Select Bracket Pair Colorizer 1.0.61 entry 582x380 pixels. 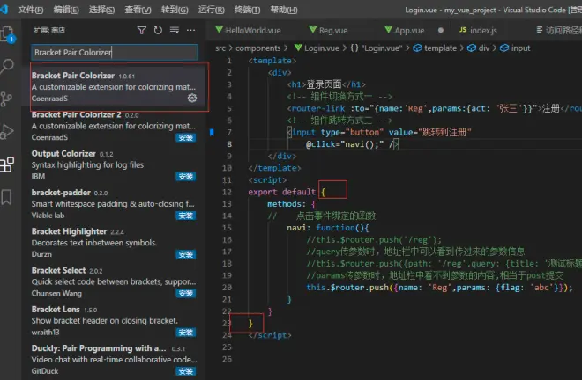(x=115, y=87)
